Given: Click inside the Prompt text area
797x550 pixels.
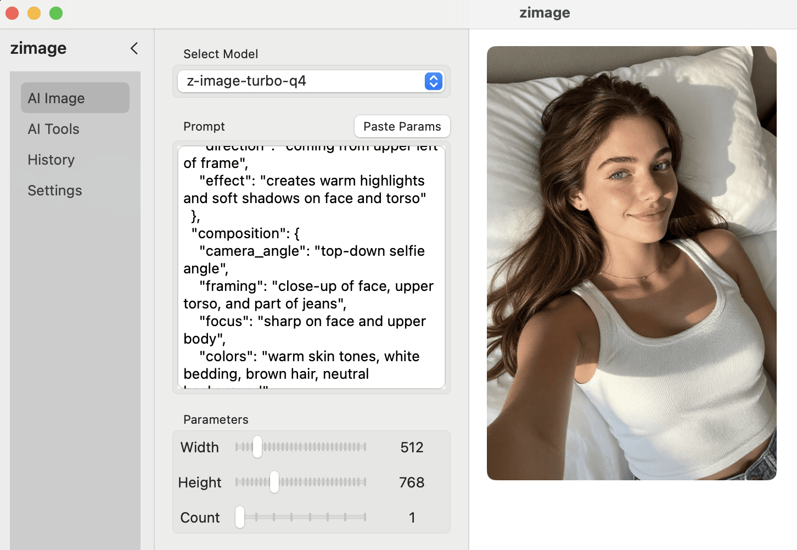Looking at the screenshot, I should coord(311,268).
